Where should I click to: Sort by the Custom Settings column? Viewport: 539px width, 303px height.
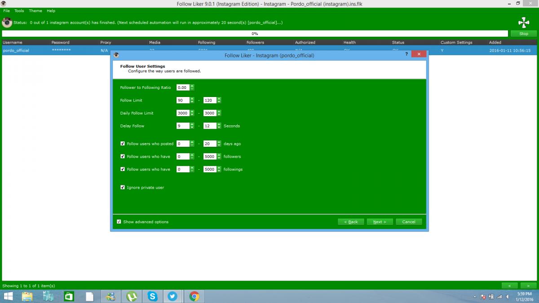coord(463,42)
